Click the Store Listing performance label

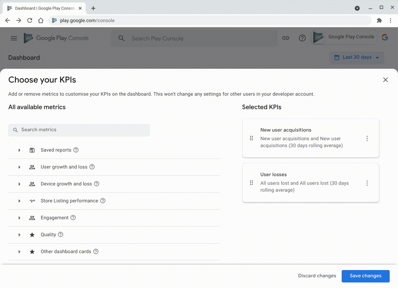pos(69,201)
